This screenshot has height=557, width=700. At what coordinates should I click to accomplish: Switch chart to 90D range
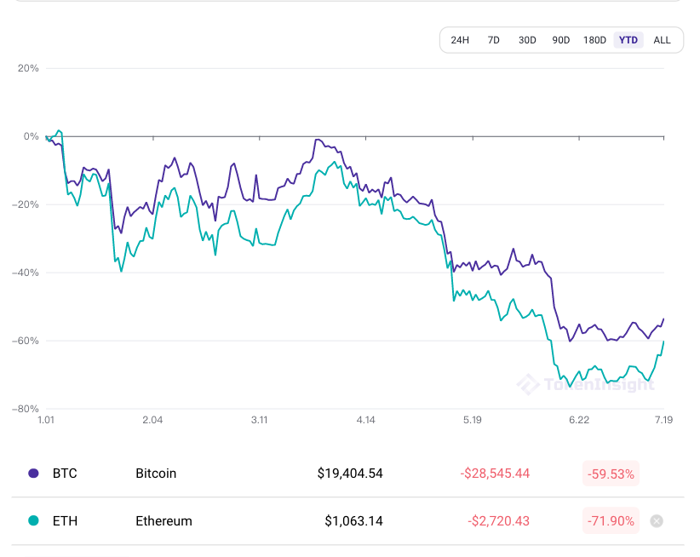pyautogui.click(x=560, y=40)
